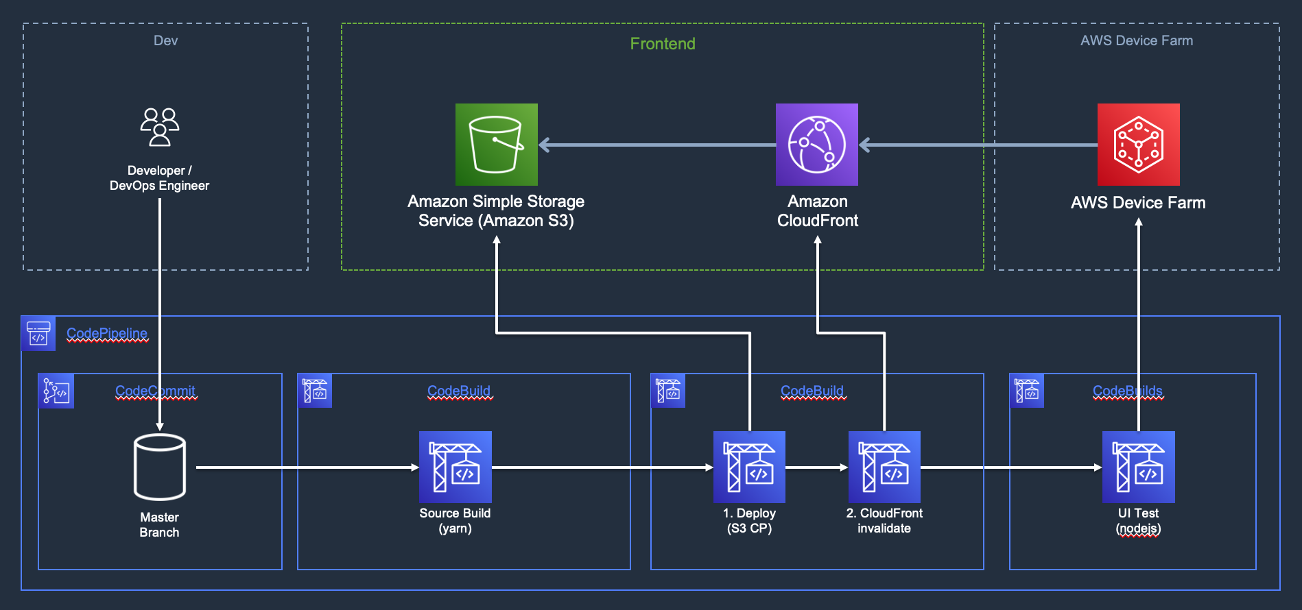
Task: Click the Developer / DevOps Engineer users icon
Action: (x=160, y=127)
